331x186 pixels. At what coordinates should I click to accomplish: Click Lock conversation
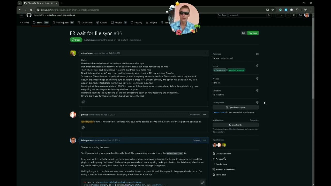(x=222, y=153)
